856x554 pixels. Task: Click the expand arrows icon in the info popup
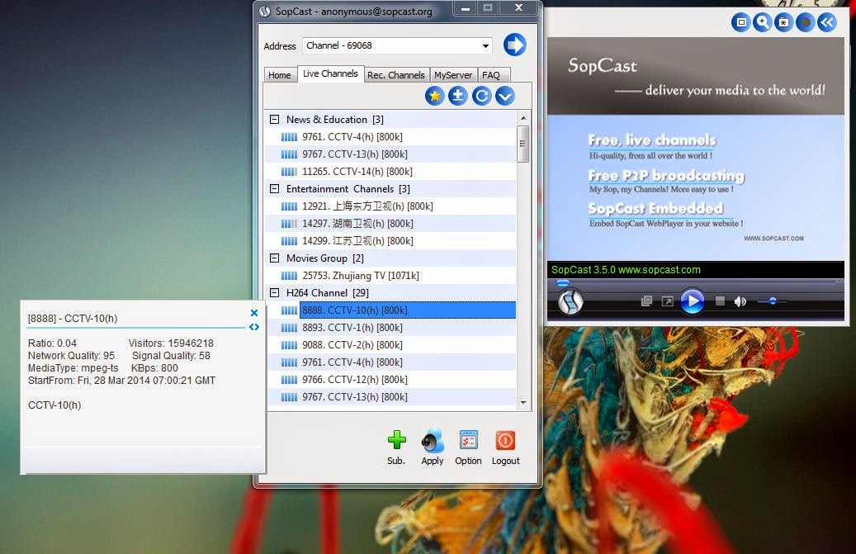(x=254, y=327)
